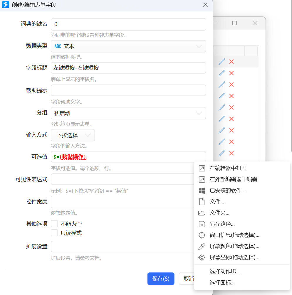This screenshot has height=295, width=292.
Task: Click the 可见性表达式 input field
Action: coord(122,179)
